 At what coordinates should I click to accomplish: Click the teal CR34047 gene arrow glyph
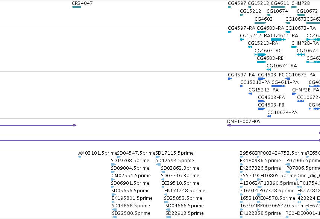pos(77,7)
